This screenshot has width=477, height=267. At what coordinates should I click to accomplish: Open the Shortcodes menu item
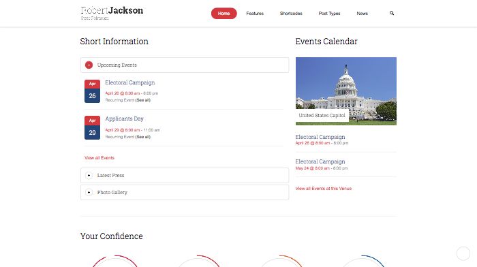pyautogui.click(x=291, y=14)
